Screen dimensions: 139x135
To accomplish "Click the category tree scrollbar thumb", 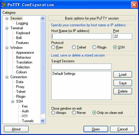I will (42, 67).
